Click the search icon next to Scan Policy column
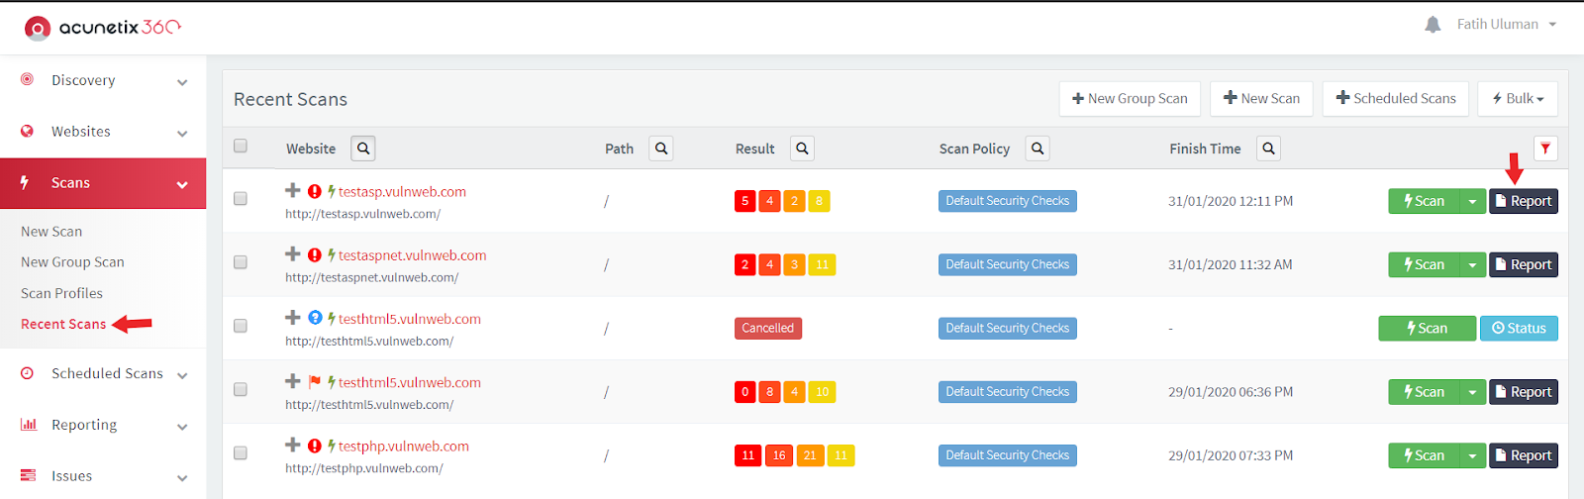The image size is (1584, 499). (1038, 149)
